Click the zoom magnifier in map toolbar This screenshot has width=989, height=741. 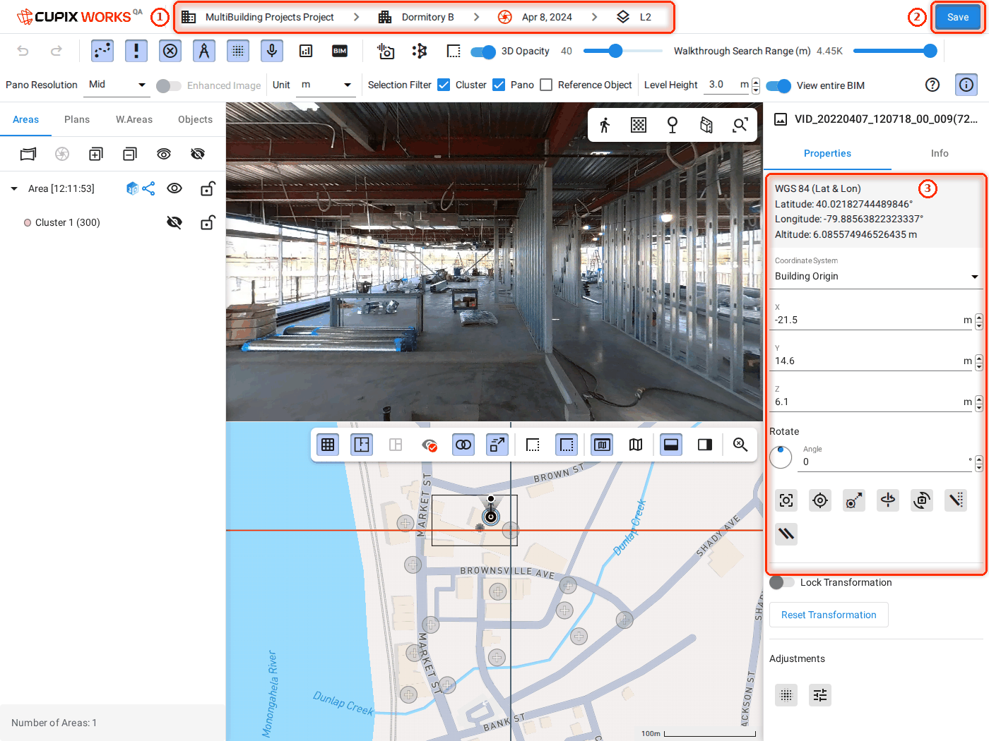(740, 445)
